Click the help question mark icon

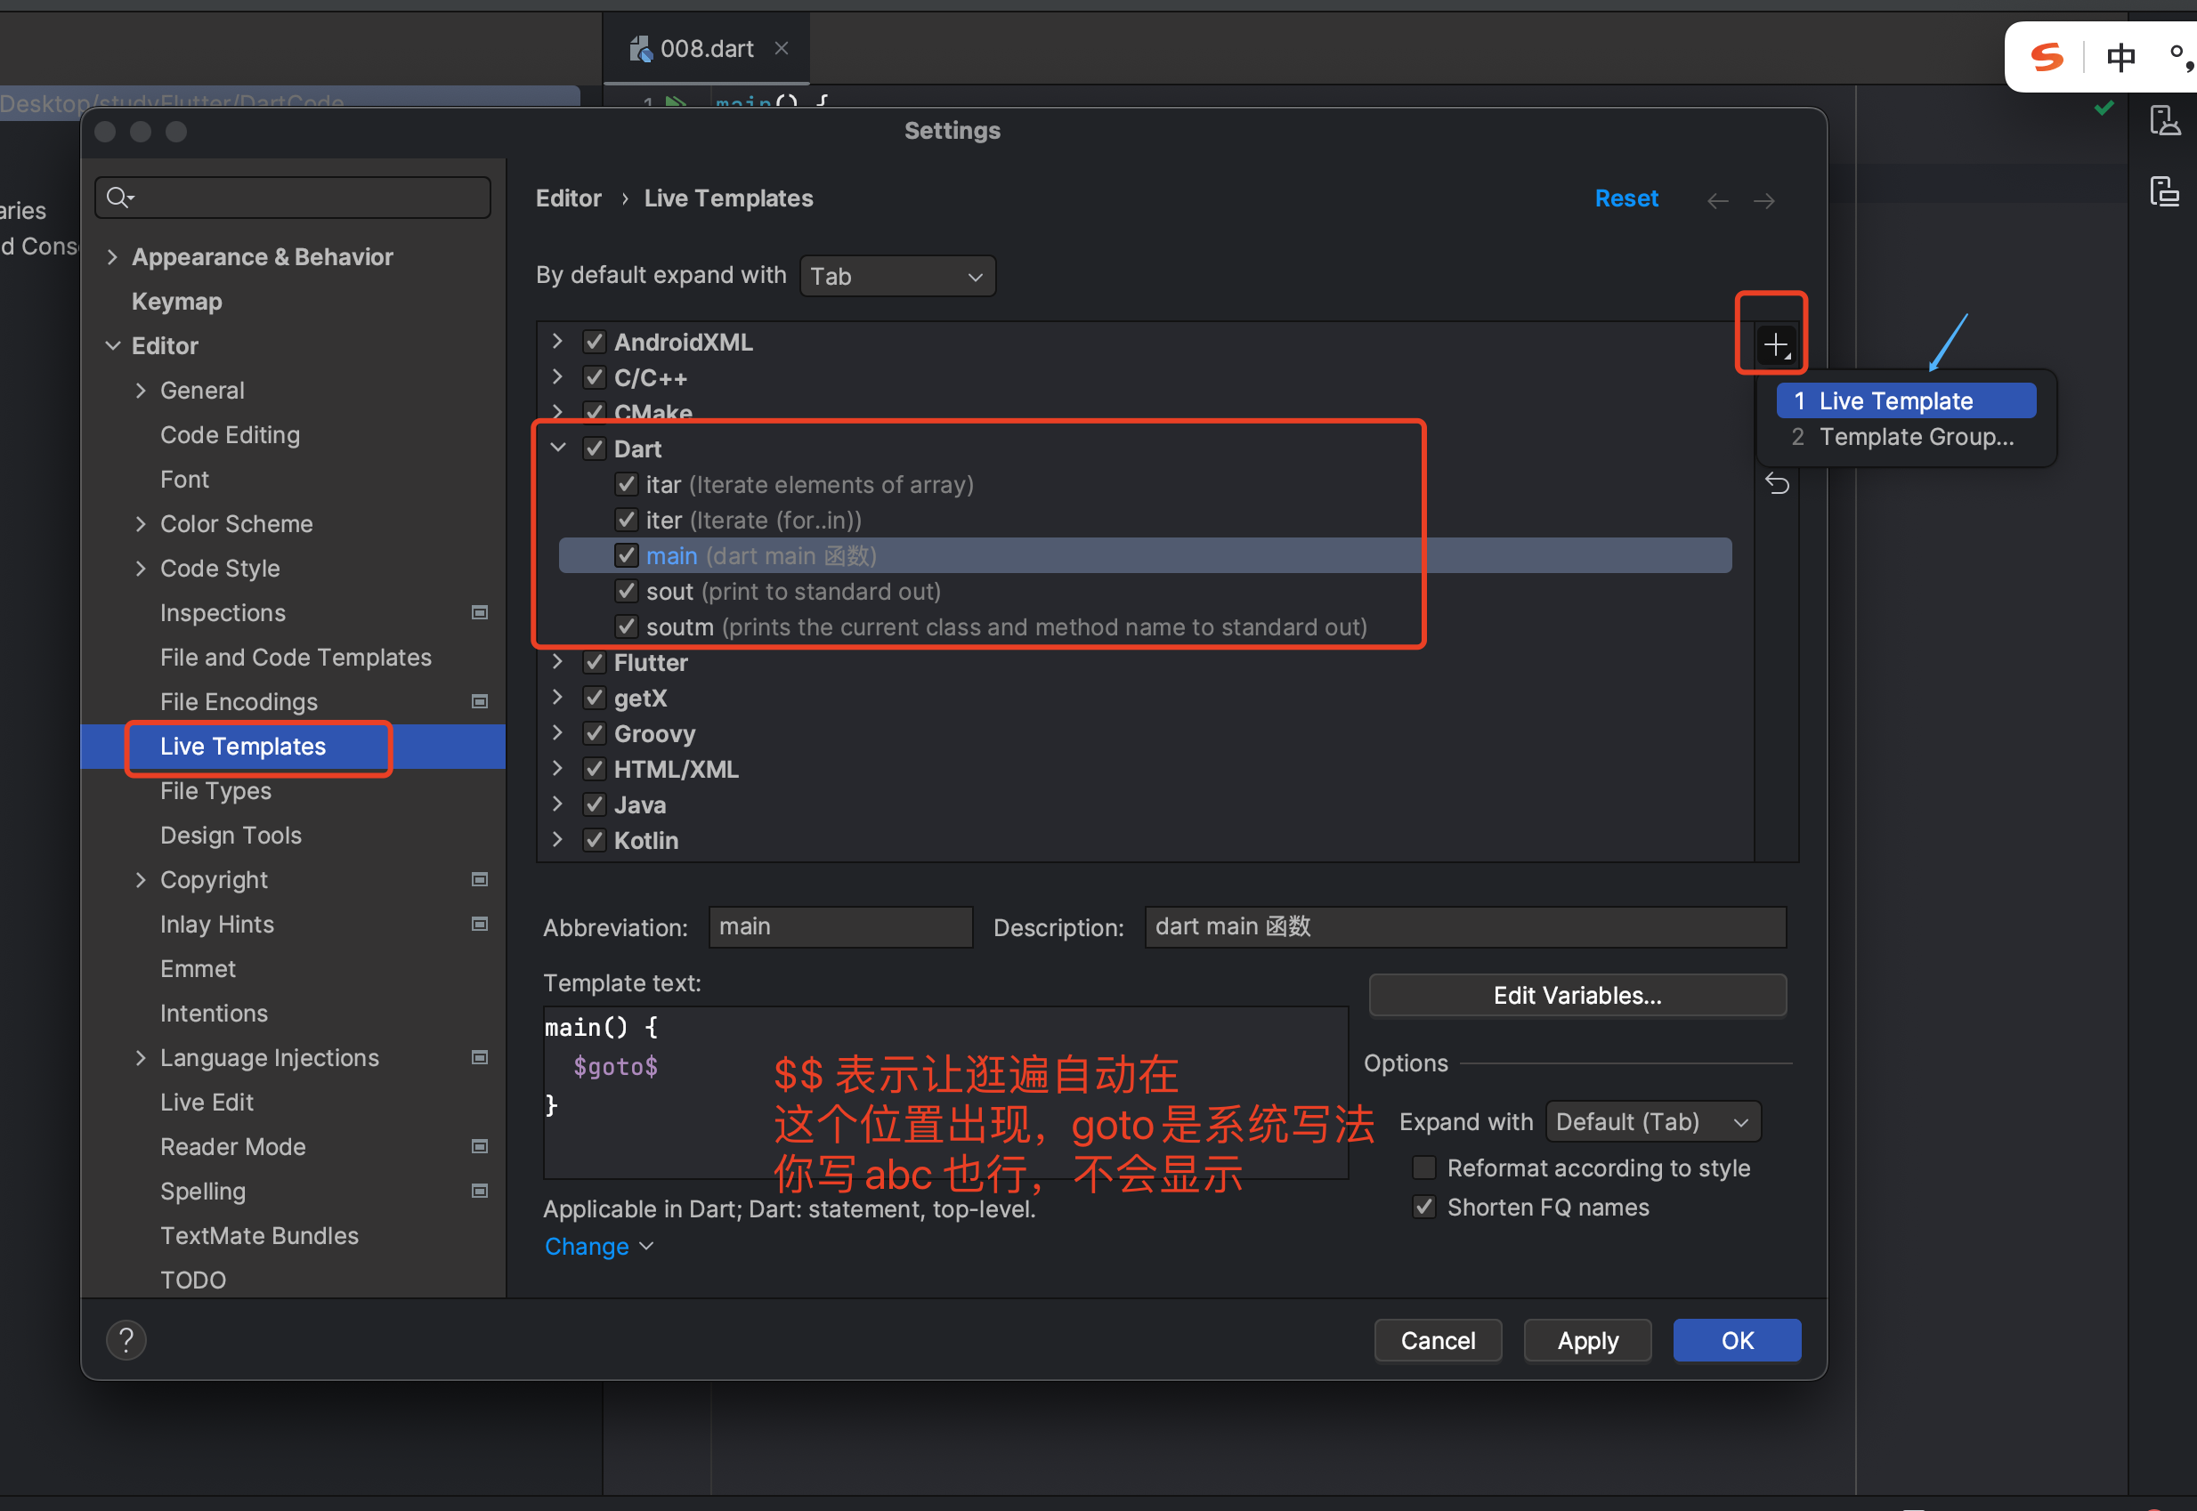126,1339
